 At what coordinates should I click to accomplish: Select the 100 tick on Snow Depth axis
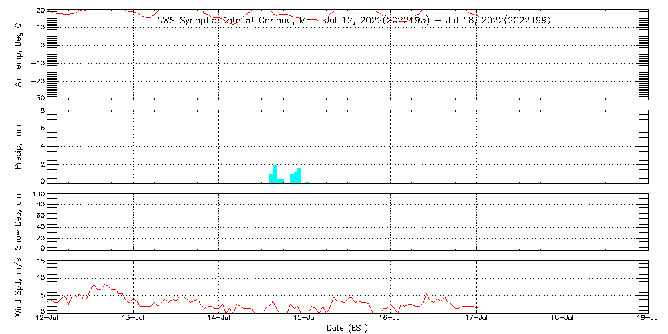point(38,194)
